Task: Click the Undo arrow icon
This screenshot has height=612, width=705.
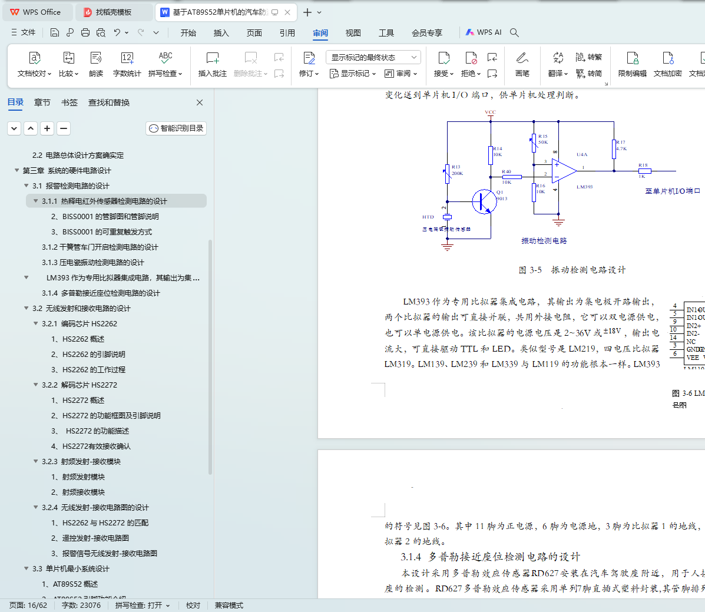Action: click(x=117, y=32)
